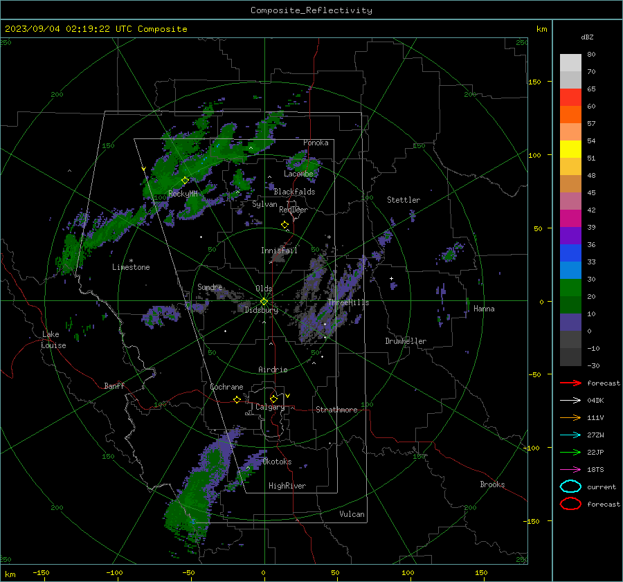The image size is (623, 582).
Task: Click the Banff label
Action: [x=114, y=385]
